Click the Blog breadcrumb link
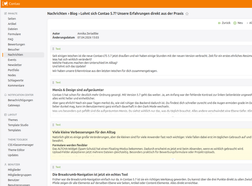This screenshot has width=252, height=186. click(74, 14)
